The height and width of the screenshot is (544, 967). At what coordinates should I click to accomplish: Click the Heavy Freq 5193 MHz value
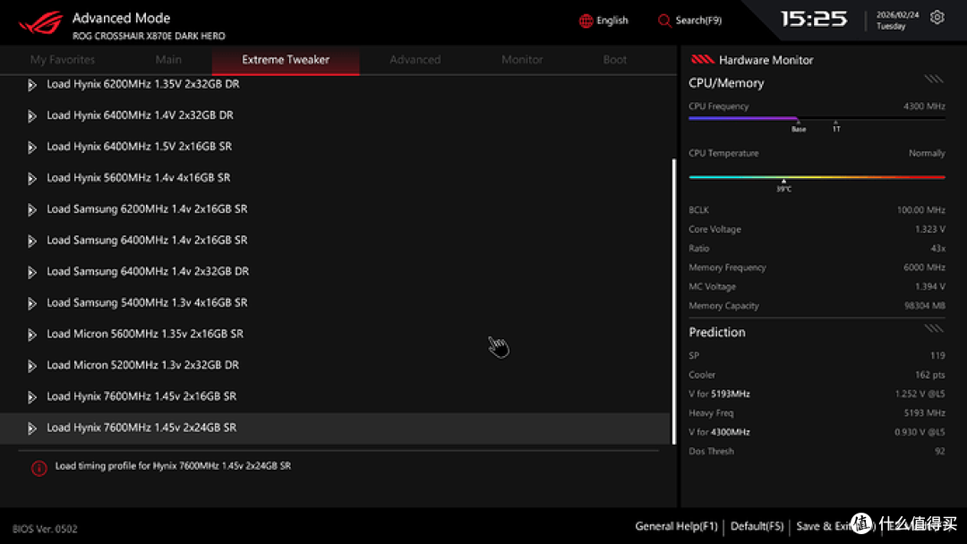click(924, 412)
